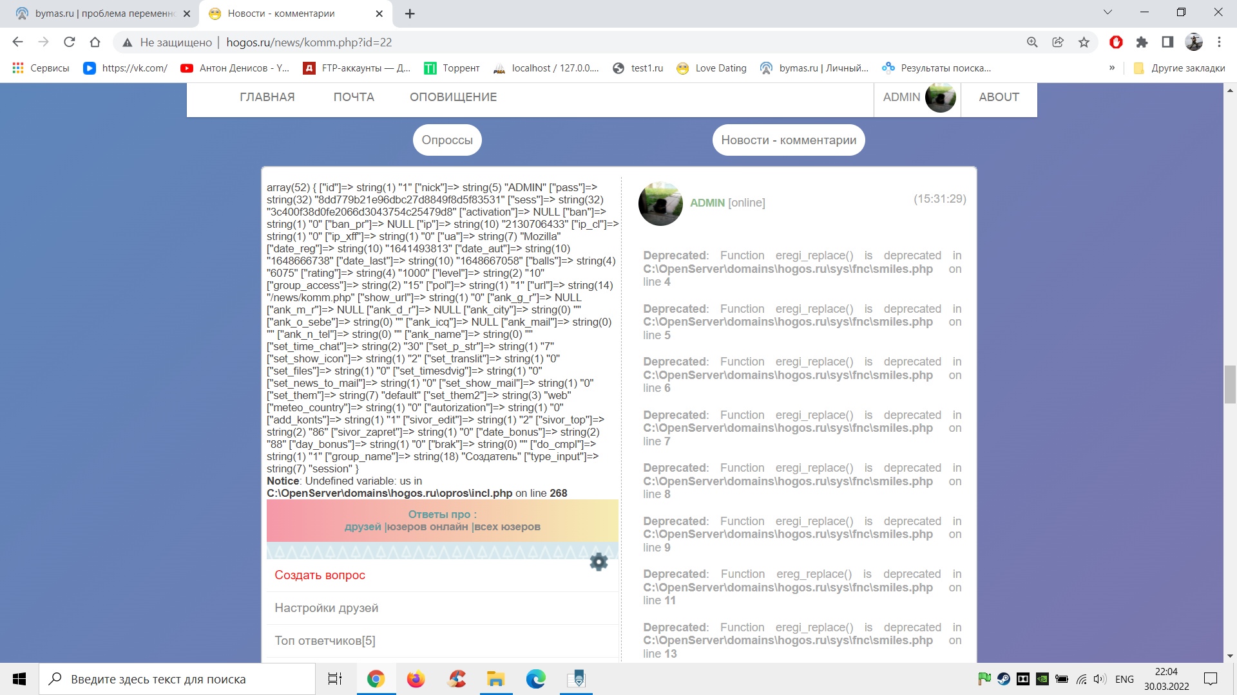Click the page vertical scrollbar thumb
1237x695 pixels.
pos(1230,384)
